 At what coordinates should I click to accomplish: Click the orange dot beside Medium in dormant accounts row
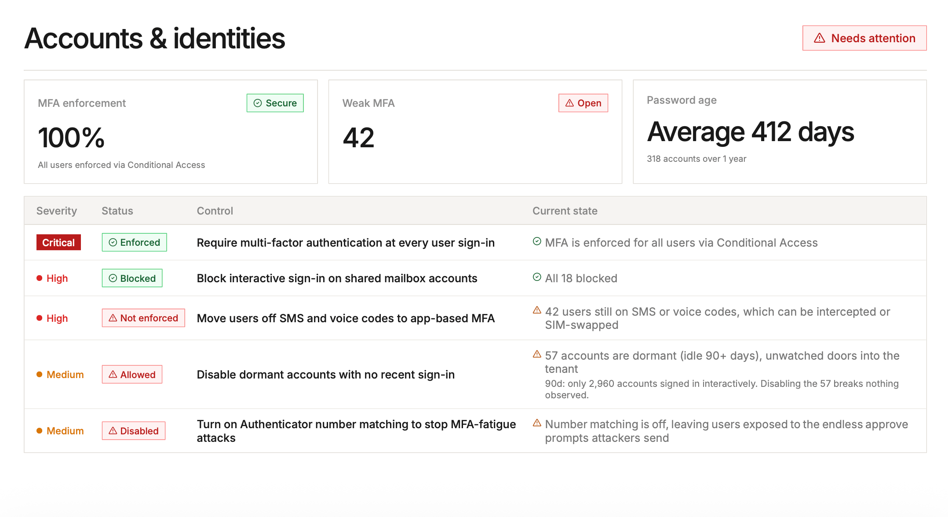coord(39,375)
